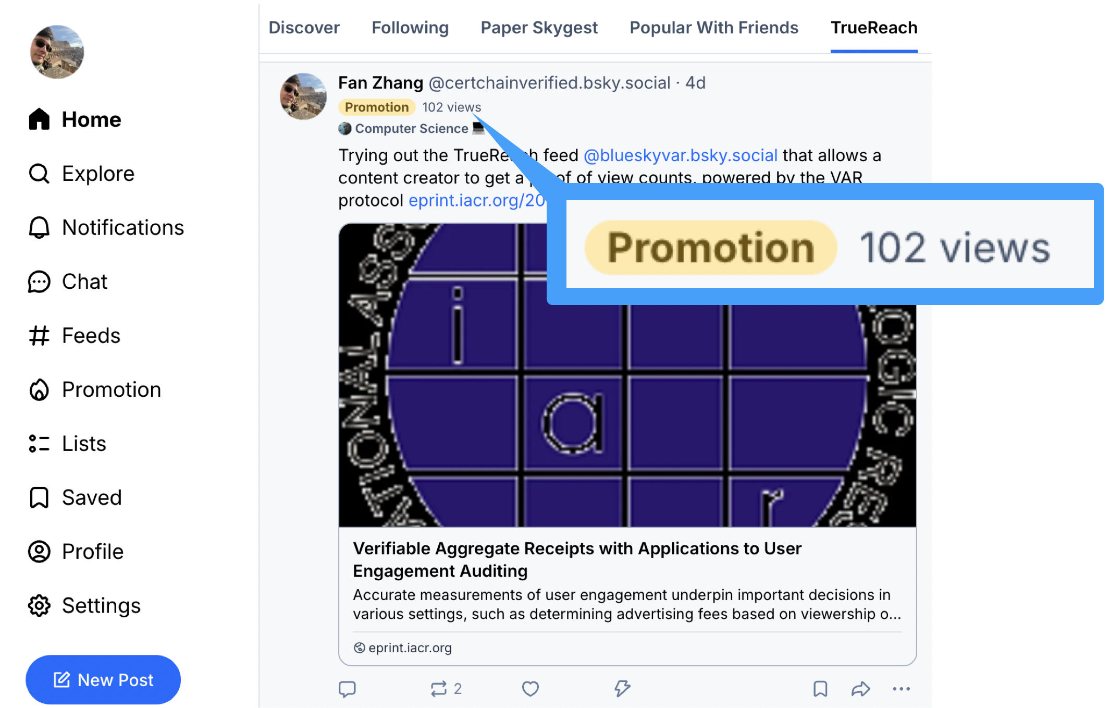The height and width of the screenshot is (708, 1110).
Task: Open Fan Zhang's profile avatar
Action: point(303,97)
